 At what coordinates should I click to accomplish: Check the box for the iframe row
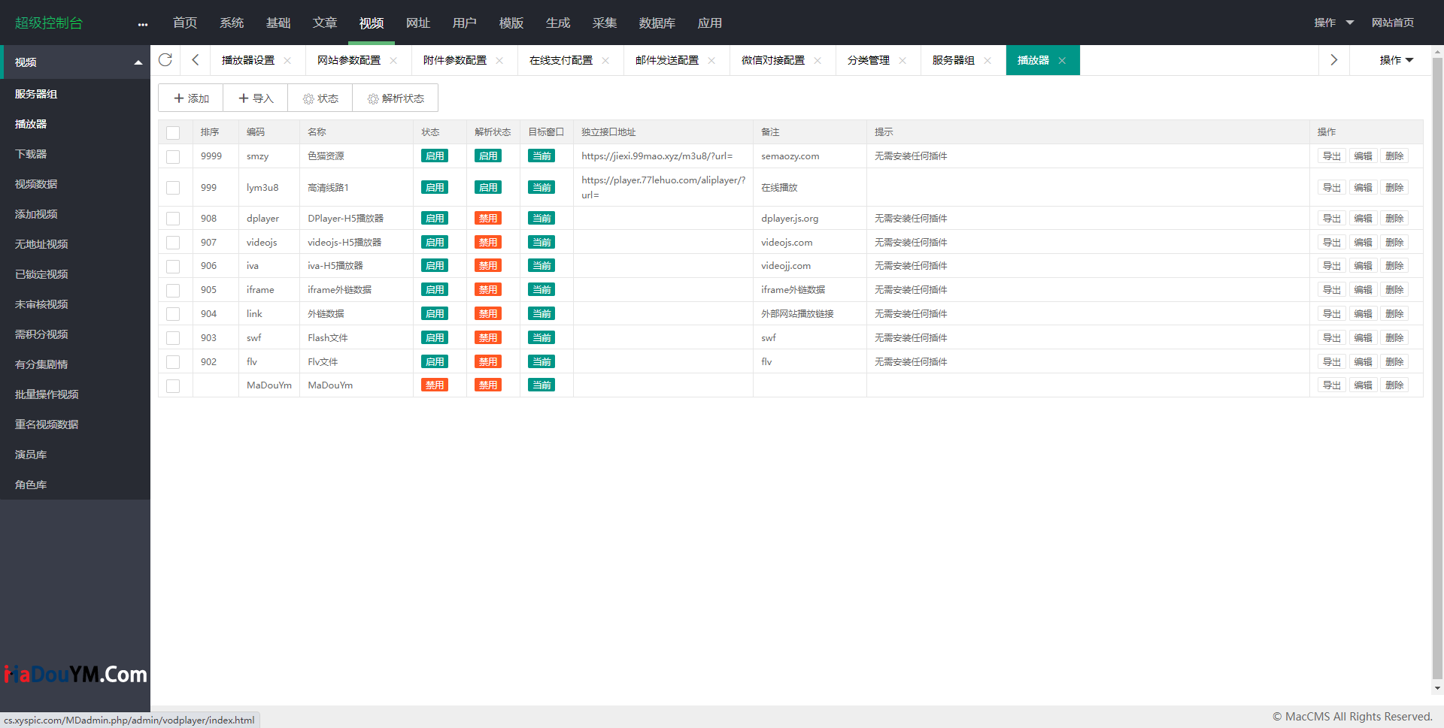coord(173,290)
